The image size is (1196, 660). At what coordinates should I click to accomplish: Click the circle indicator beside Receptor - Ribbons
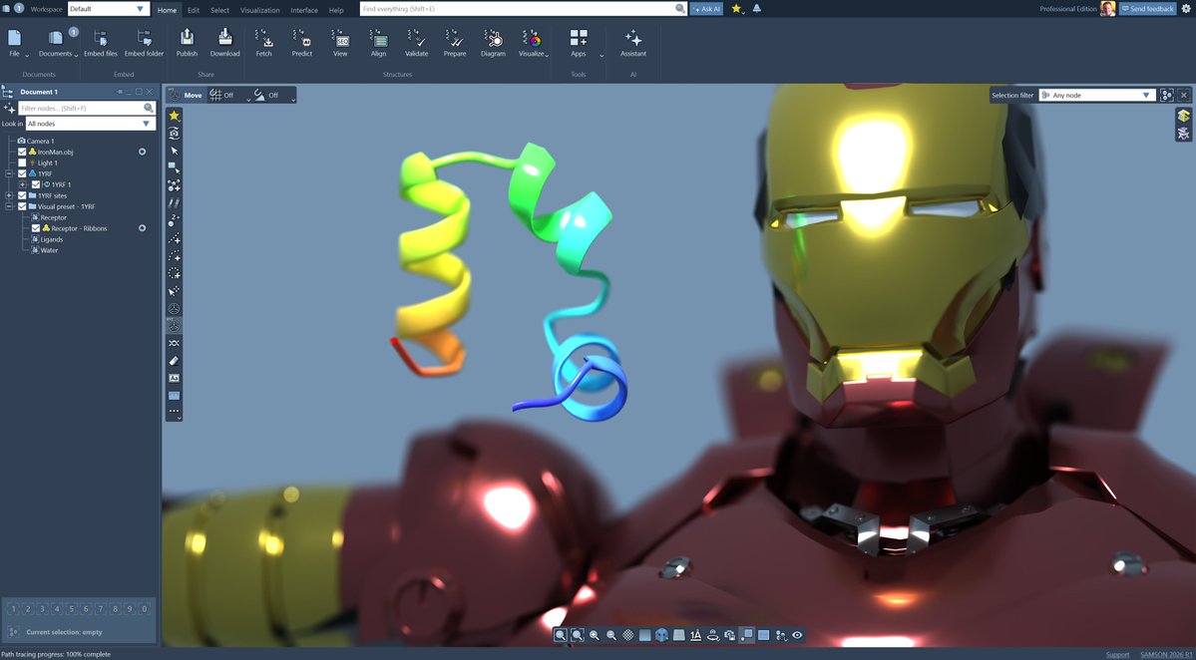[x=142, y=228]
